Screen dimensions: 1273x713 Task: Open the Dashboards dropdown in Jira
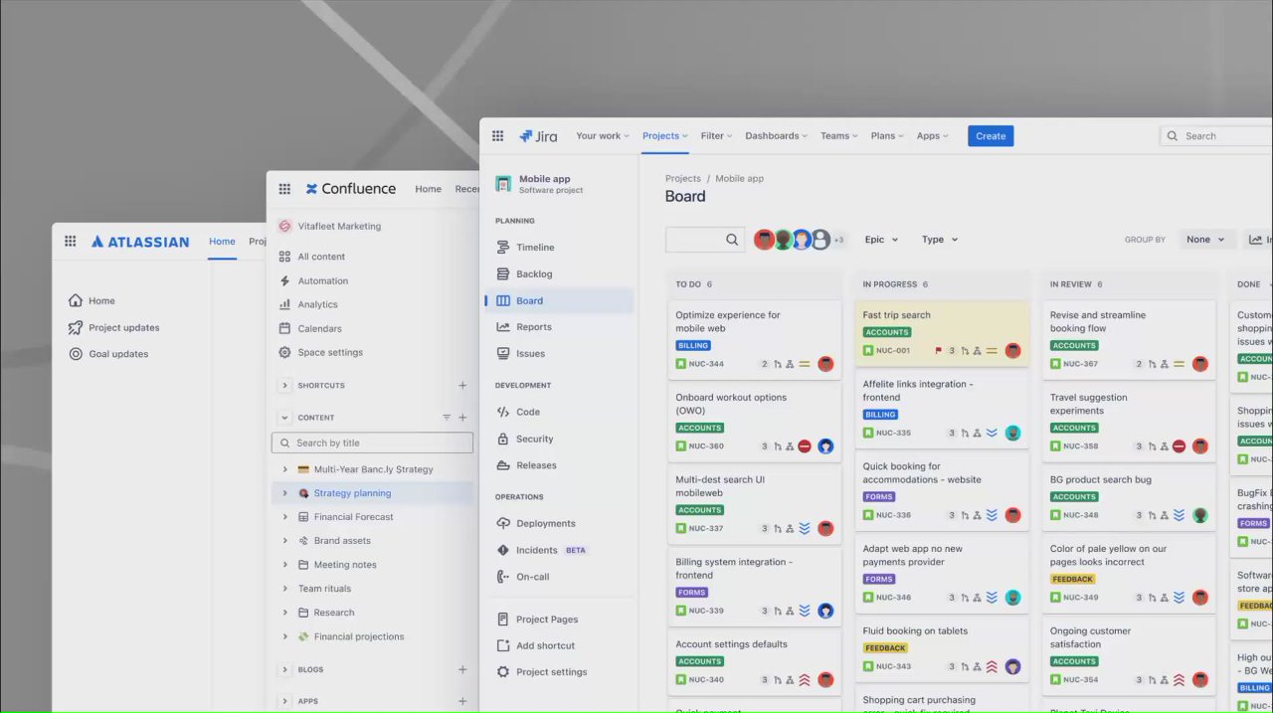click(x=777, y=136)
